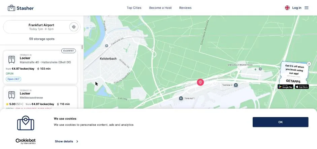317x149 pixels.
Task: Click the 59 storage spots text
Action: tap(42, 39)
